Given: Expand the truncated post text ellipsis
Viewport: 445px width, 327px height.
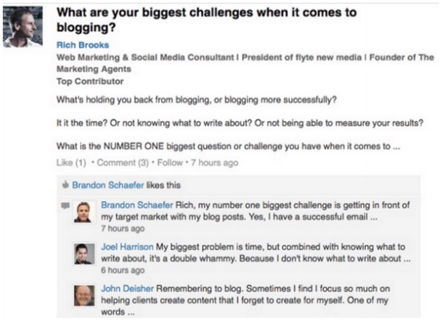Looking at the screenshot, I should tap(396, 148).
